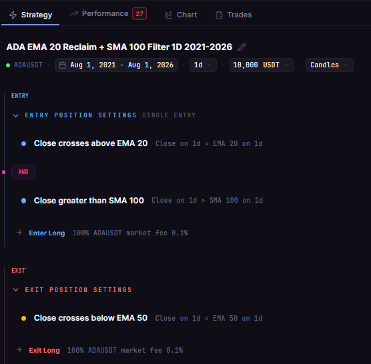The height and width of the screenshot is (364, 371).
Task: Click the pink dot beside AND operator
Action: click(x=3, y=172)
